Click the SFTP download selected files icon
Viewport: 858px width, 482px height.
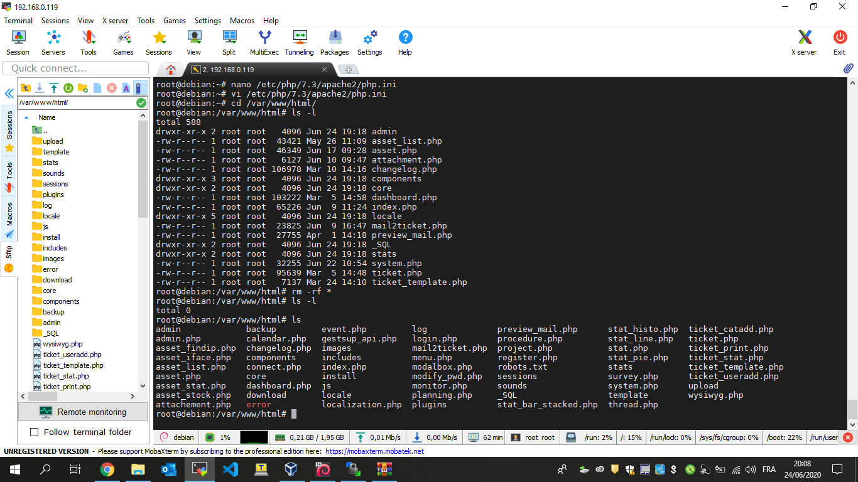[40, 88]
